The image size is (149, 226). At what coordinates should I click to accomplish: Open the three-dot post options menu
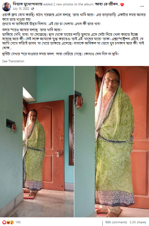pos(142,6)
